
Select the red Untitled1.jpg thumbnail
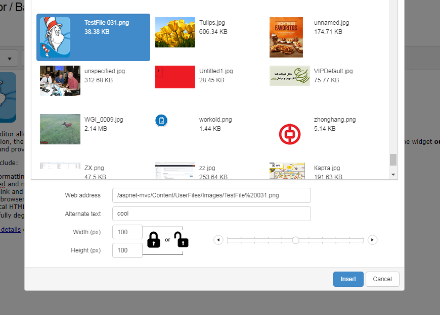pos(175,77)
